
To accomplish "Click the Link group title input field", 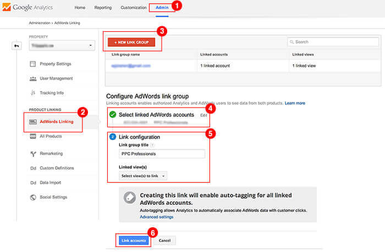I will [x=162, y=154].
